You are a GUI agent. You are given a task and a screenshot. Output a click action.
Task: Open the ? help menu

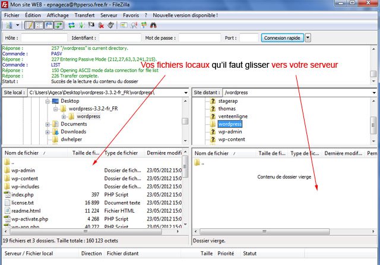[146, 15]
